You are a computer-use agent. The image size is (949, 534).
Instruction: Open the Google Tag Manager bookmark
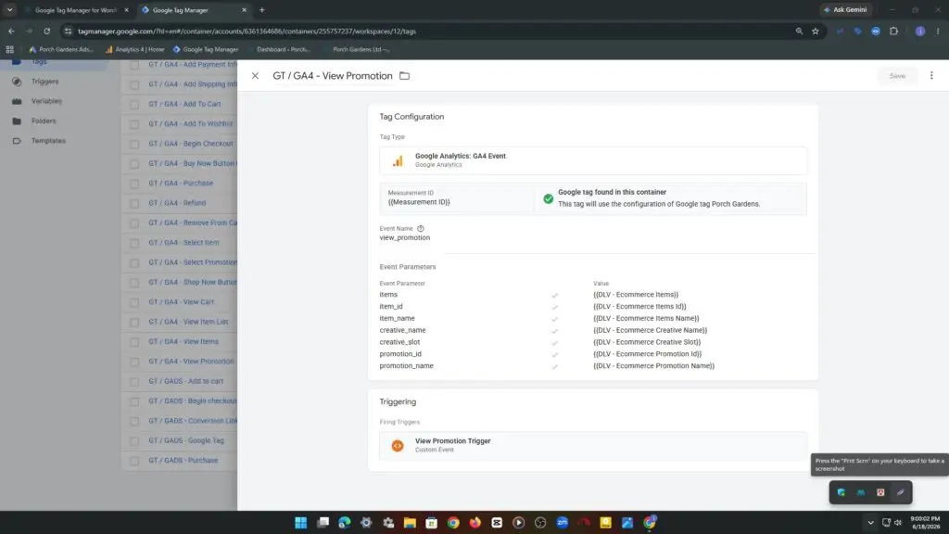[206, 50]
